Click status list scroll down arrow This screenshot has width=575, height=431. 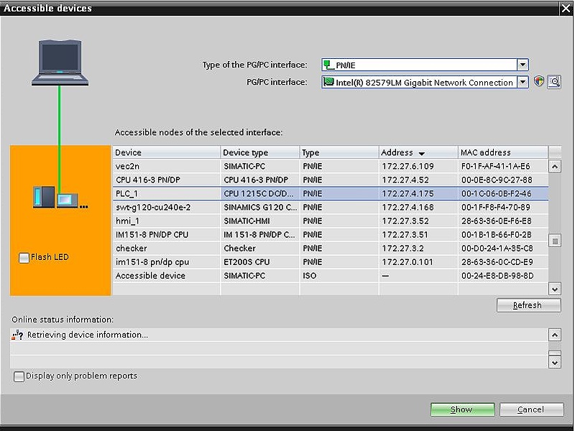(554, 363)
